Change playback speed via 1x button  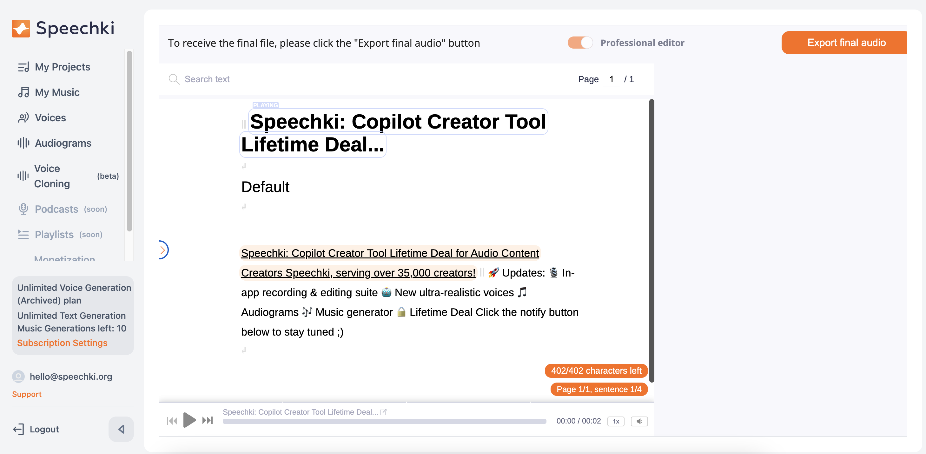[x=616, y=421]
